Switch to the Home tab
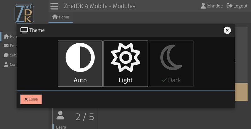251x129 pixels. pyautogui.click(x=61, y=17)
